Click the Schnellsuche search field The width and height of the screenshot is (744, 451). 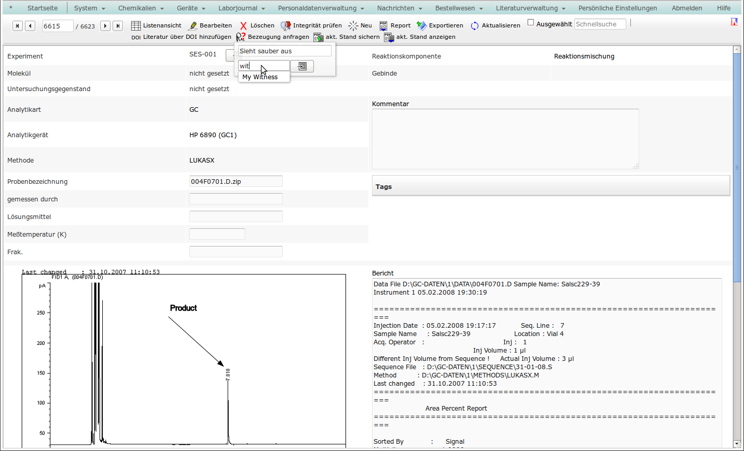tap(600, 24)
